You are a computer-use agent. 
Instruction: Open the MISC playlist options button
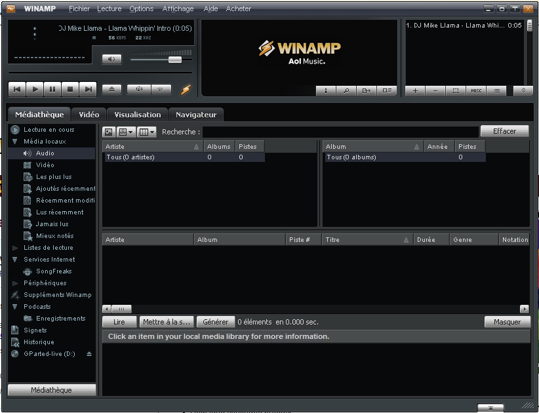[476, 91]
